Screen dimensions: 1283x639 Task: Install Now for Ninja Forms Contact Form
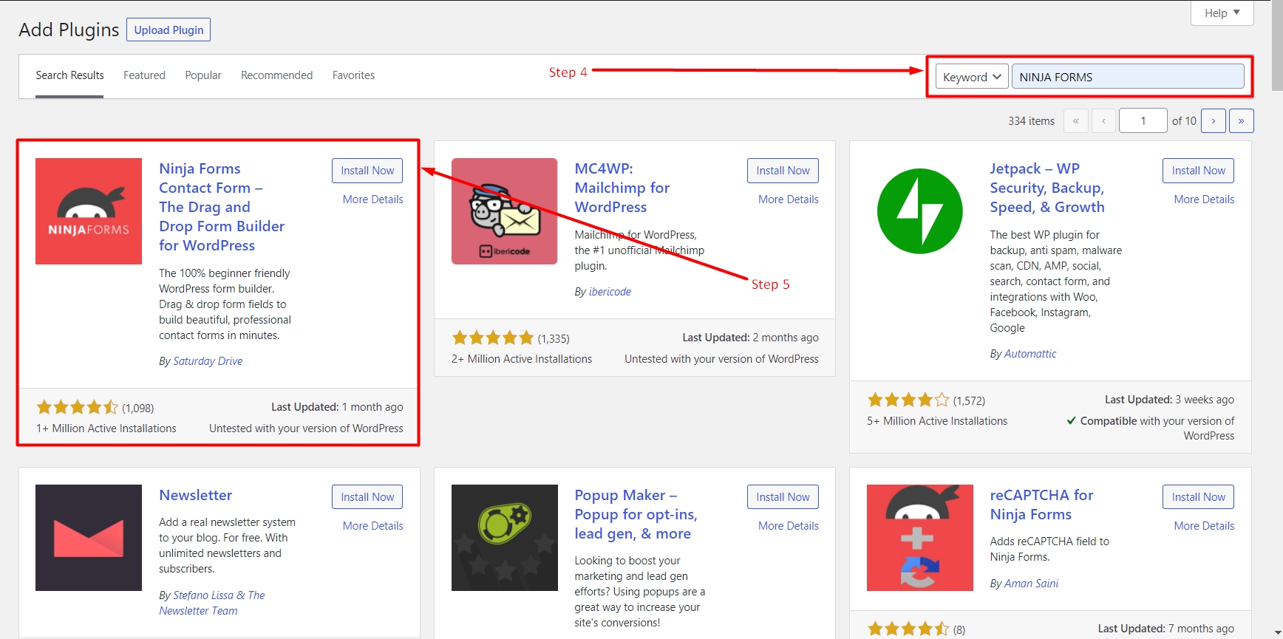367,171
